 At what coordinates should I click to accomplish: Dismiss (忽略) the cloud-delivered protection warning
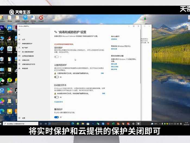[102, 73]
